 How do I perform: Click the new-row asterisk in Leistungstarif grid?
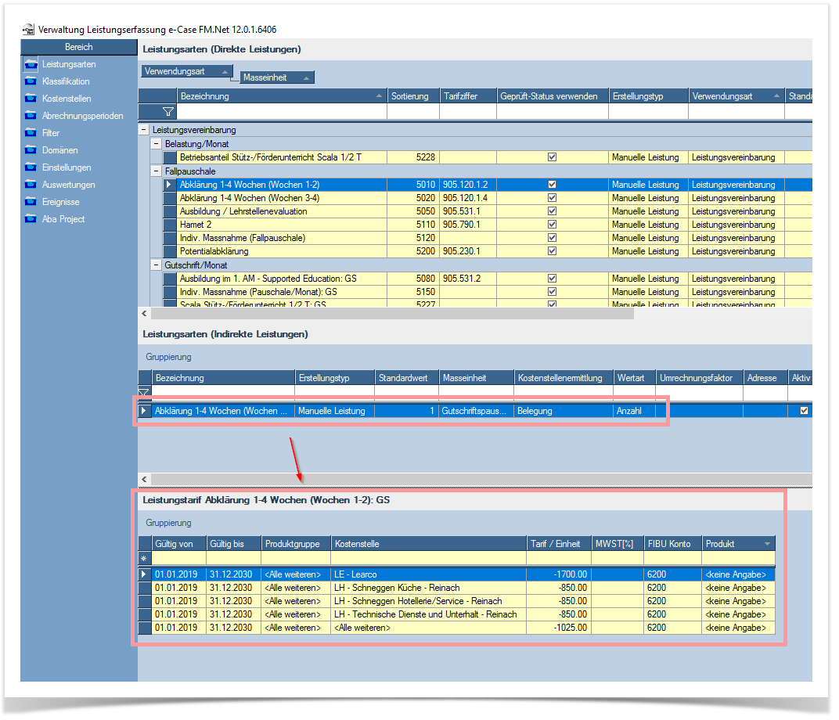143,559
